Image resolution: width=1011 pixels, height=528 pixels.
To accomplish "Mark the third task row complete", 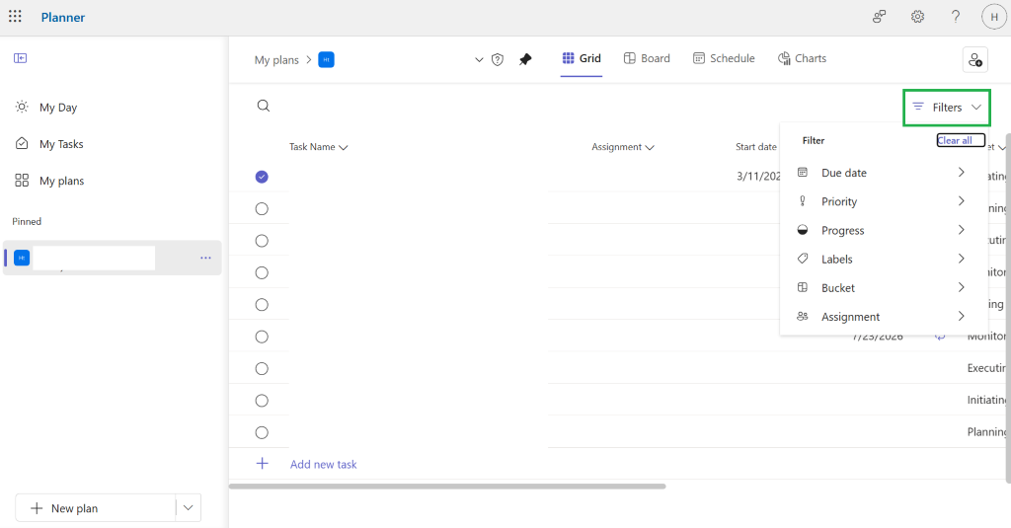I will 262,241.
